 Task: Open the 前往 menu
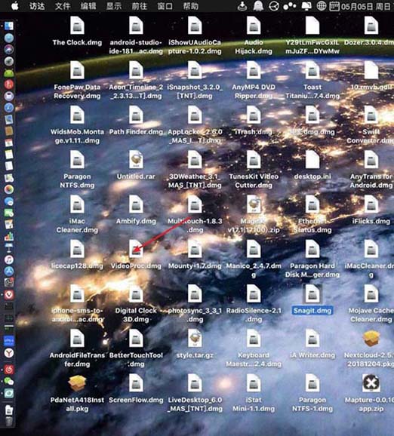point(140,6)
